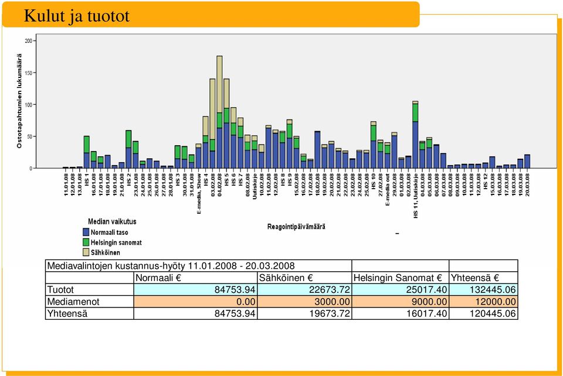Image resolution: width=563 pixels, height=376 pixels.
Task: Click the x-axis label "04.02.08"
Action: click(x=219, y=185)
